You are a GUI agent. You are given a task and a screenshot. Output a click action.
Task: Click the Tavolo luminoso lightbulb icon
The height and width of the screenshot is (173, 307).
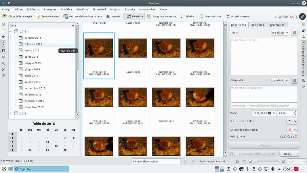pyautogui.click(x=38, y=17)
